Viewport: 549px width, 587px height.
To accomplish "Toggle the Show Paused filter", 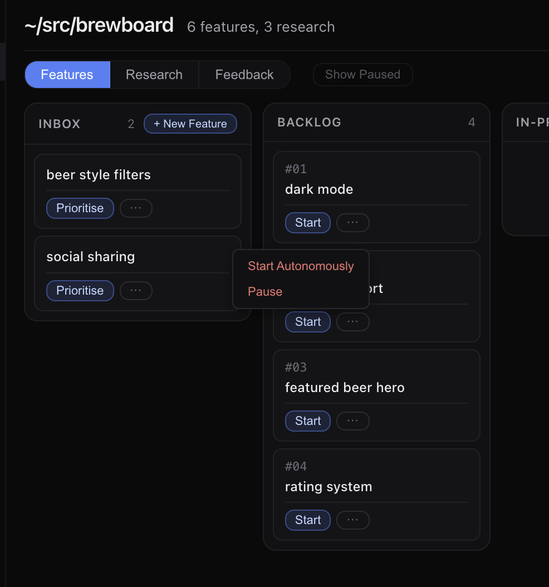I will 362,75.
